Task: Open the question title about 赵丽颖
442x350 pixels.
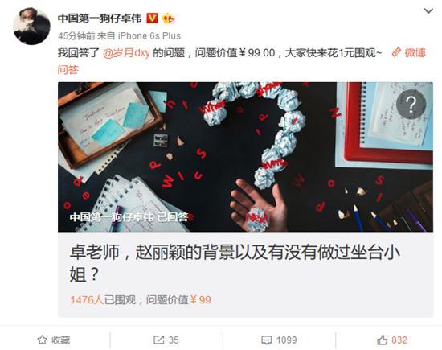Action: coord(235,263)
